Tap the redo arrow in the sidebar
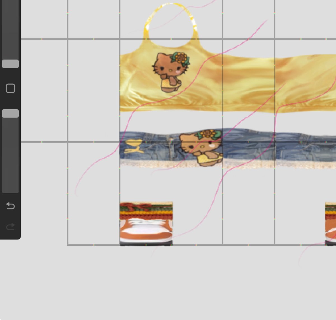This screenshot has height=320, width=336. 10,227
